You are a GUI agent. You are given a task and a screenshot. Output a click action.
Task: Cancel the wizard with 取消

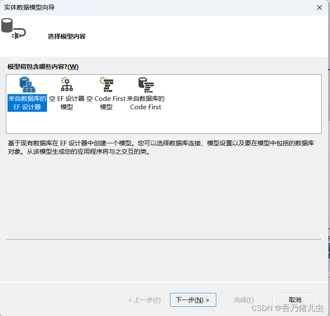point(295,300)
